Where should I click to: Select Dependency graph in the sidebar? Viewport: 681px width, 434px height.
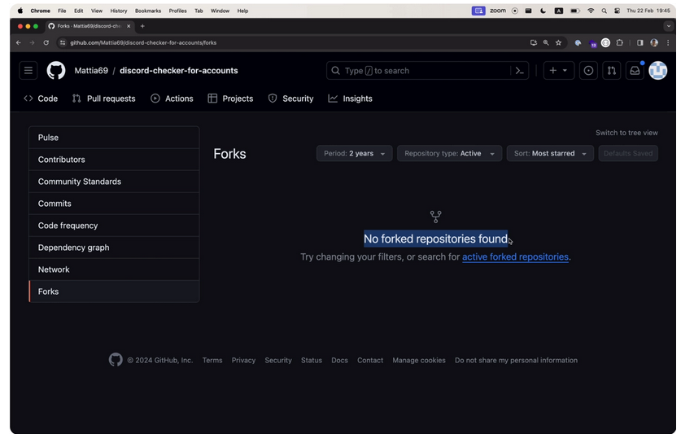114,248
